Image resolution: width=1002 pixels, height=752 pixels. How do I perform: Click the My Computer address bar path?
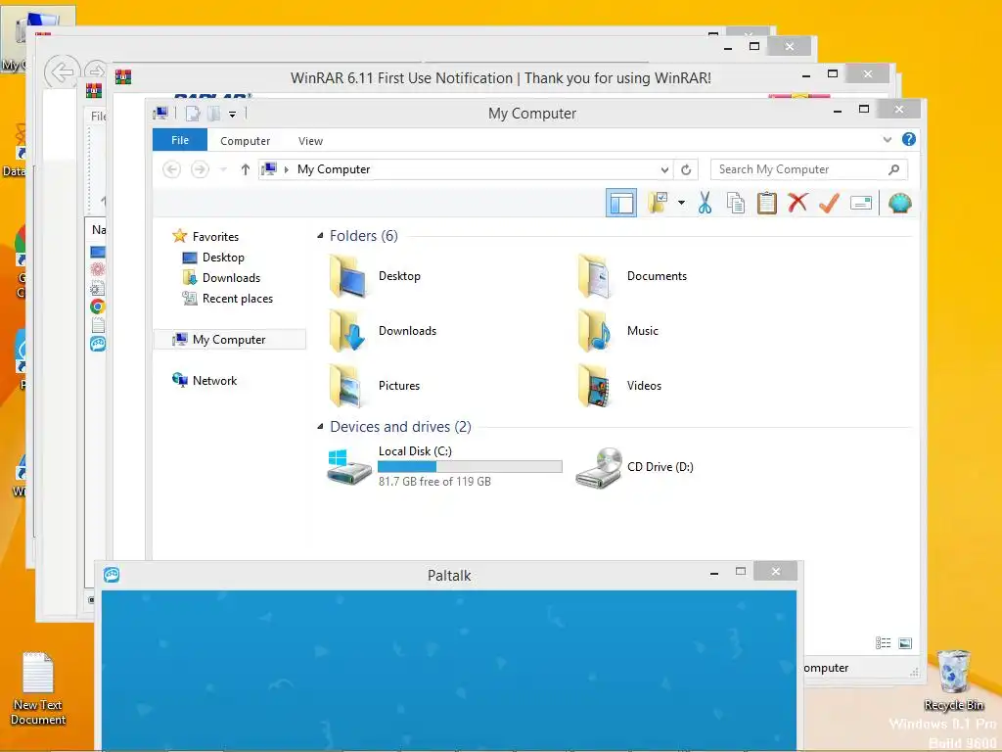point(334,169)
